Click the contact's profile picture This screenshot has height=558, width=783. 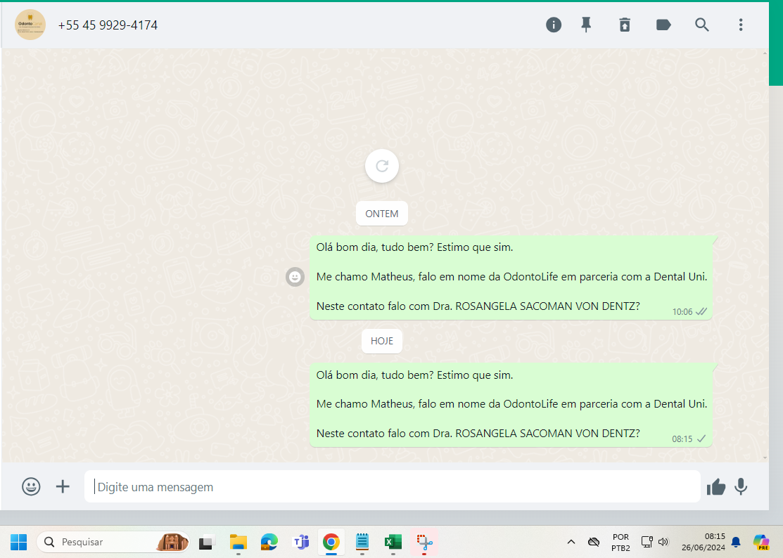coord(30,25)
